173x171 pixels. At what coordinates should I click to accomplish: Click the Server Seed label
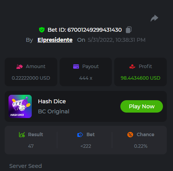click(26, 166)
